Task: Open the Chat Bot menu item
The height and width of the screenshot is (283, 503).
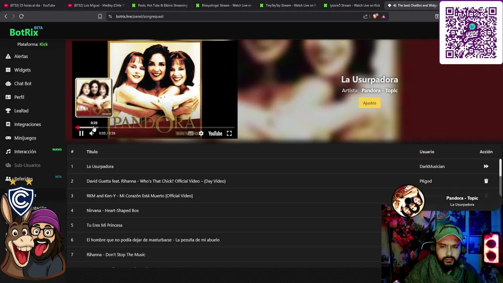Action: 23,83
